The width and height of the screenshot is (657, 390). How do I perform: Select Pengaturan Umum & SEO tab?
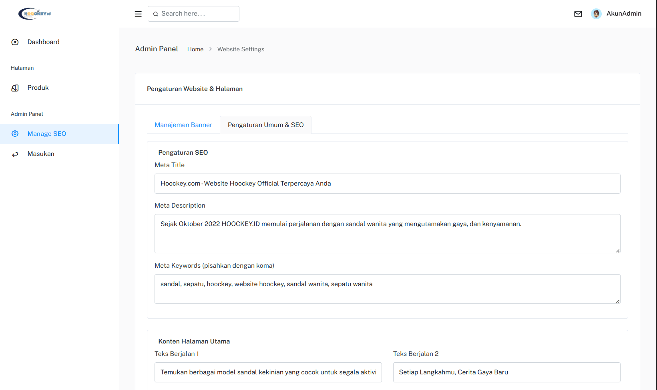pyautogui.click(x=265, y=125)
